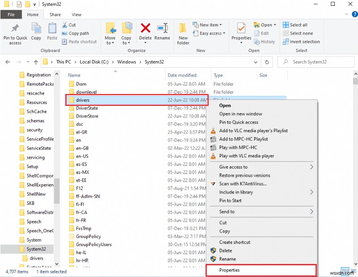Click Select none in the ribbon
The width and height of the screenshot is (358, 277).
click(298, 34)
